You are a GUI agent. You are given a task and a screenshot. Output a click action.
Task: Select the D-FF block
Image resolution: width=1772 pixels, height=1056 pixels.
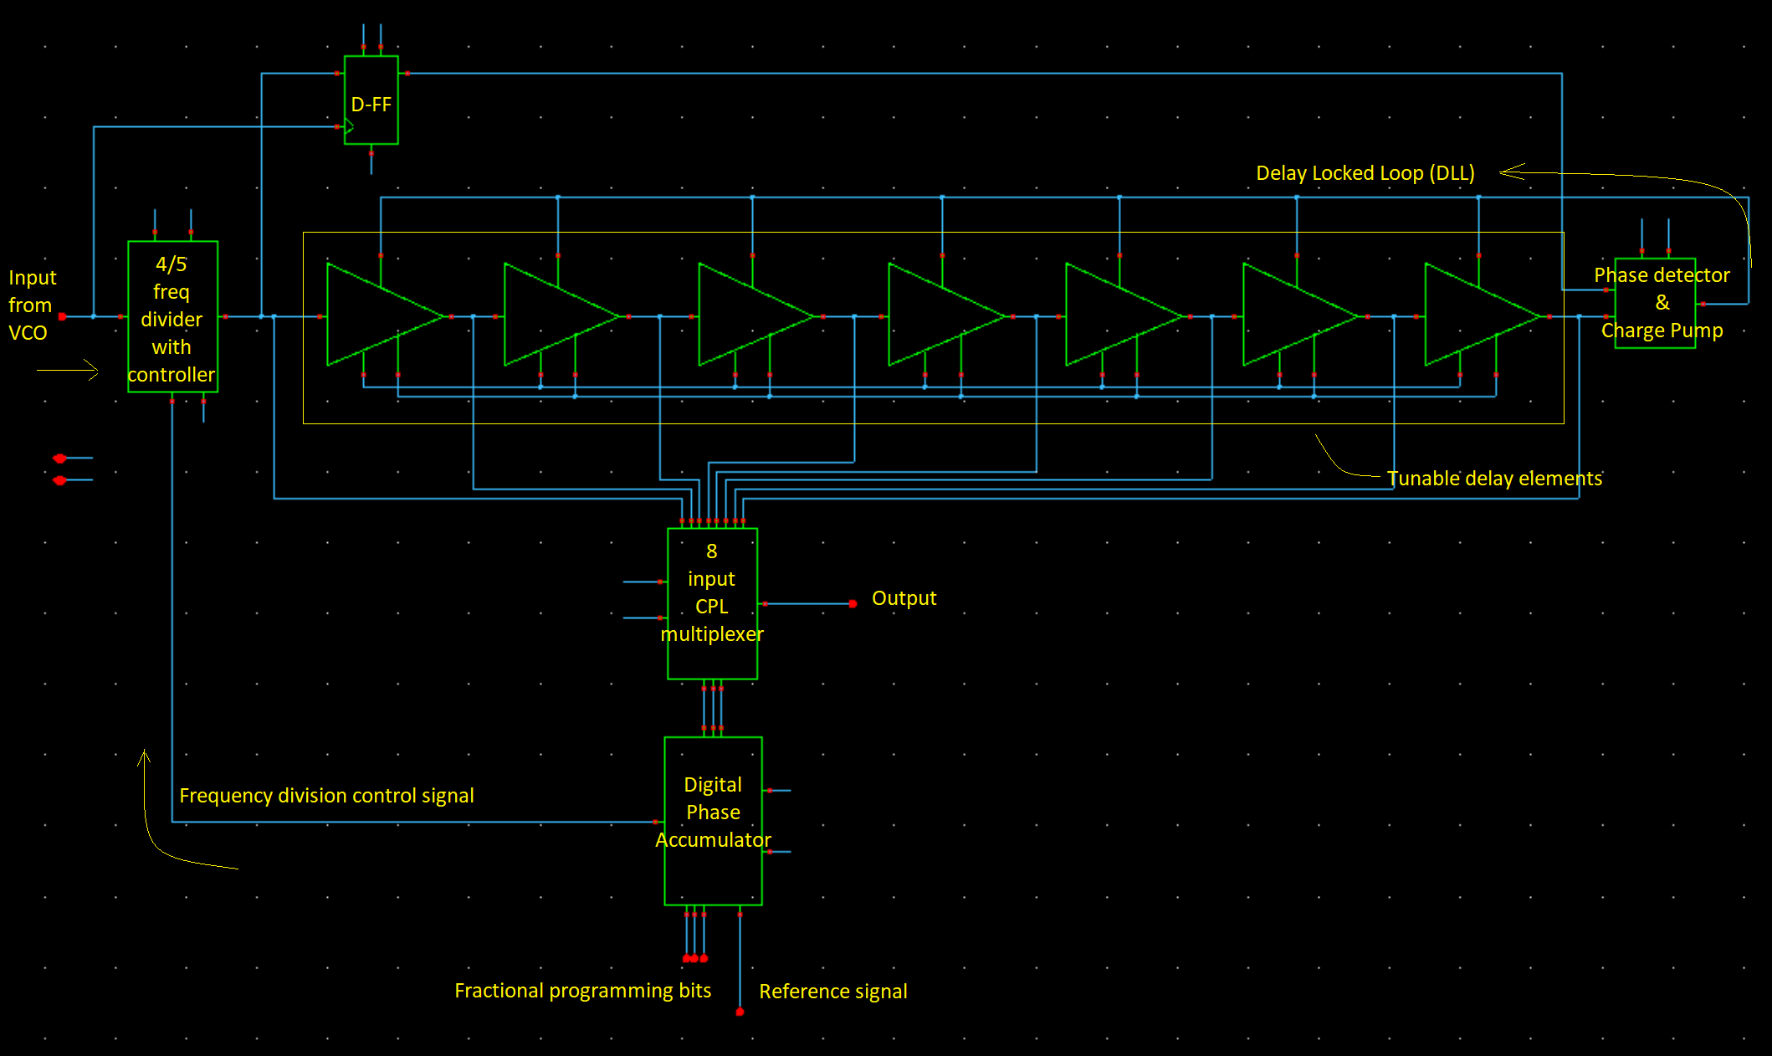pyautogui.click(x=371, y=100)
